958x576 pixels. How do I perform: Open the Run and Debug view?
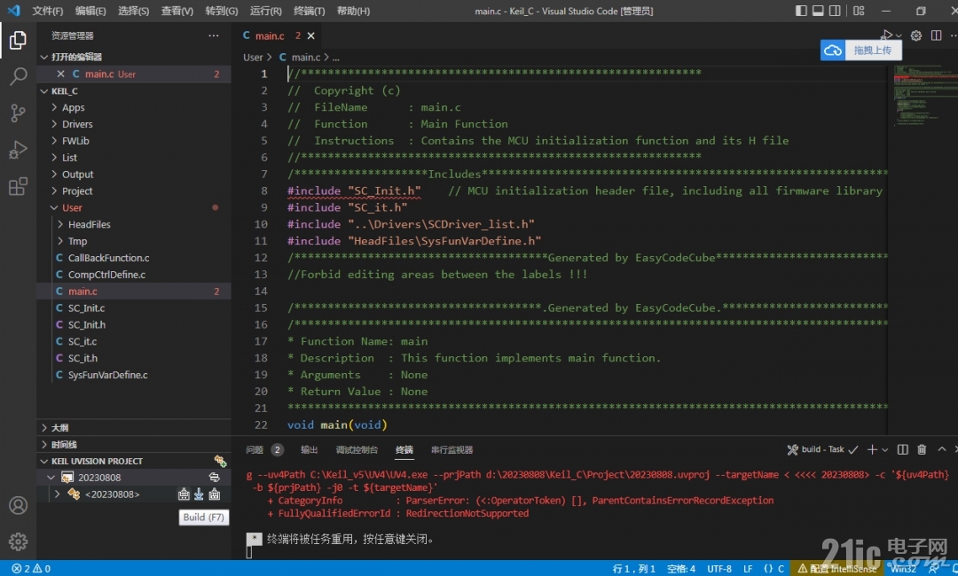tap(18, 150)
